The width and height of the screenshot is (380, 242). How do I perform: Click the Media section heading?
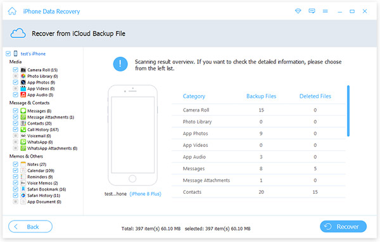tap(15, 62)
